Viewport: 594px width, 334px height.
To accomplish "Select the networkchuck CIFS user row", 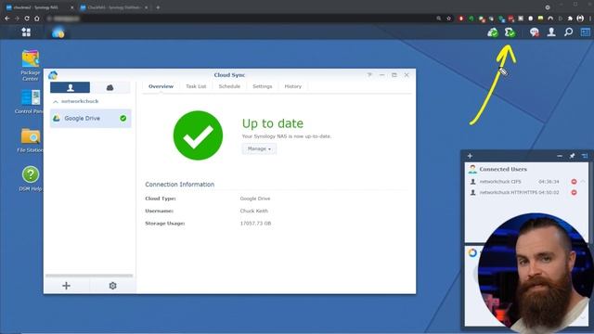I will pos(523,182).
